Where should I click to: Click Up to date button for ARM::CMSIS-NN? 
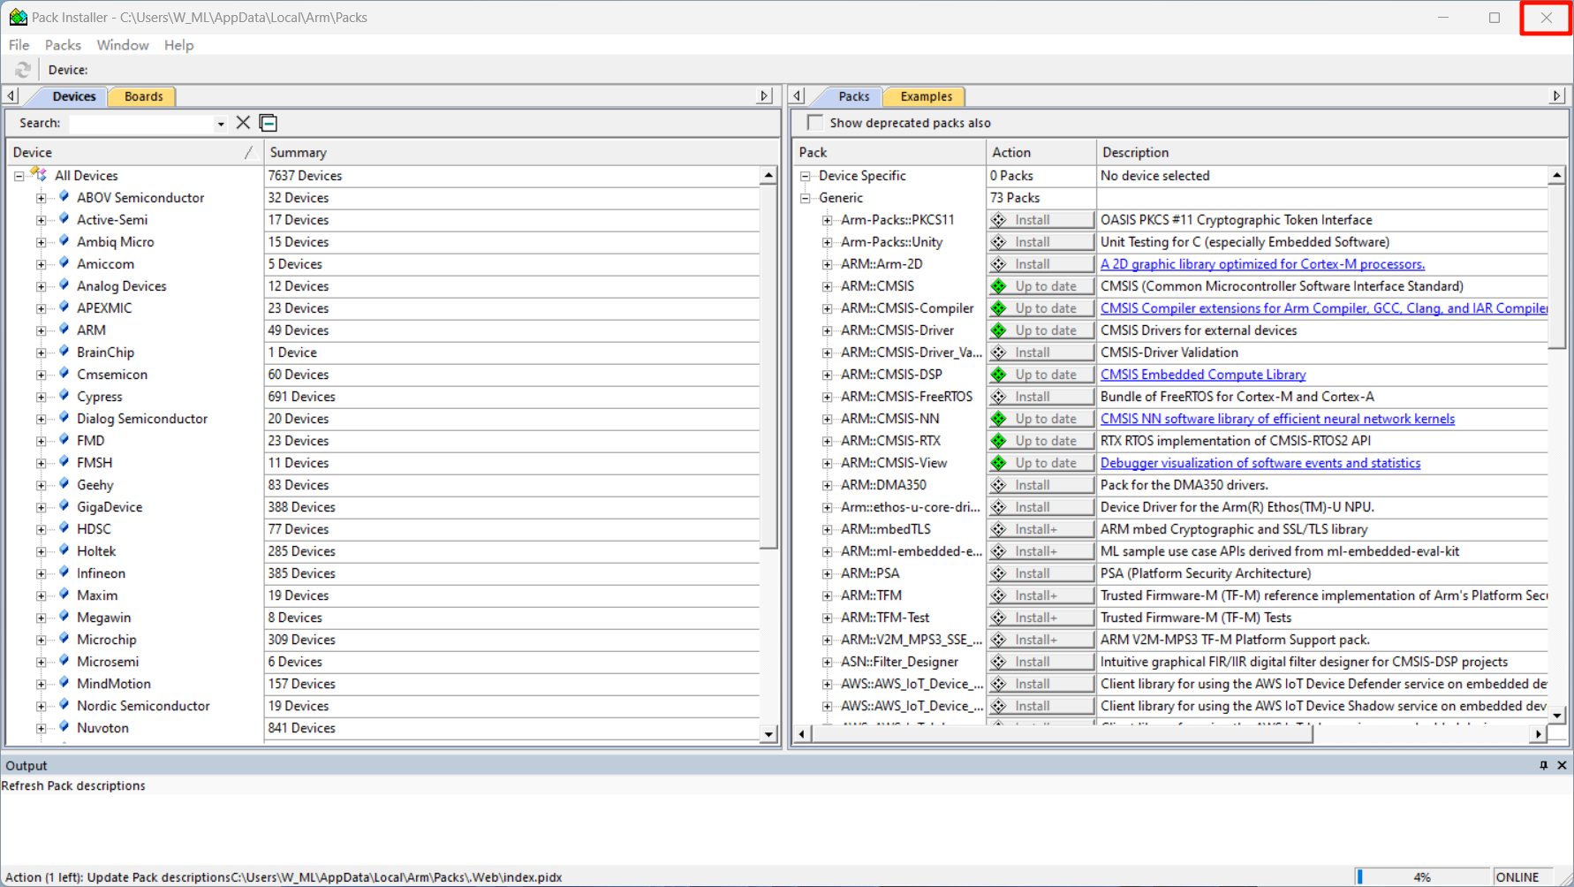click(x=1041, y=419)
